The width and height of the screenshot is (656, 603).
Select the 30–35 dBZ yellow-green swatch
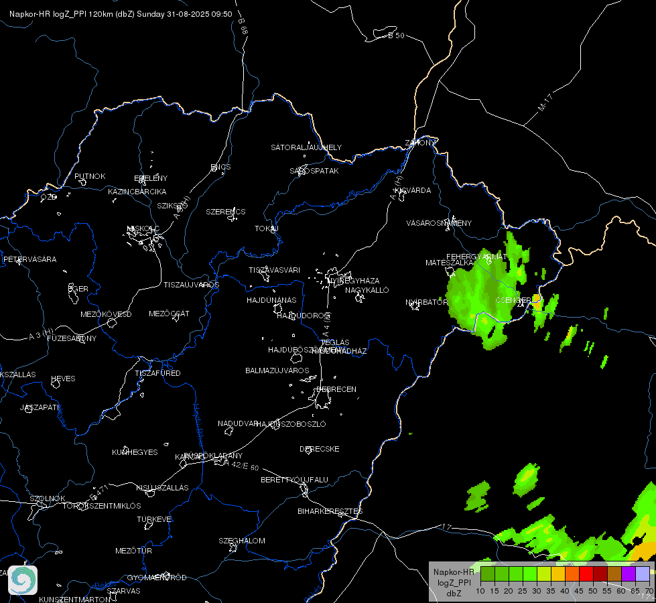[544, 574]
